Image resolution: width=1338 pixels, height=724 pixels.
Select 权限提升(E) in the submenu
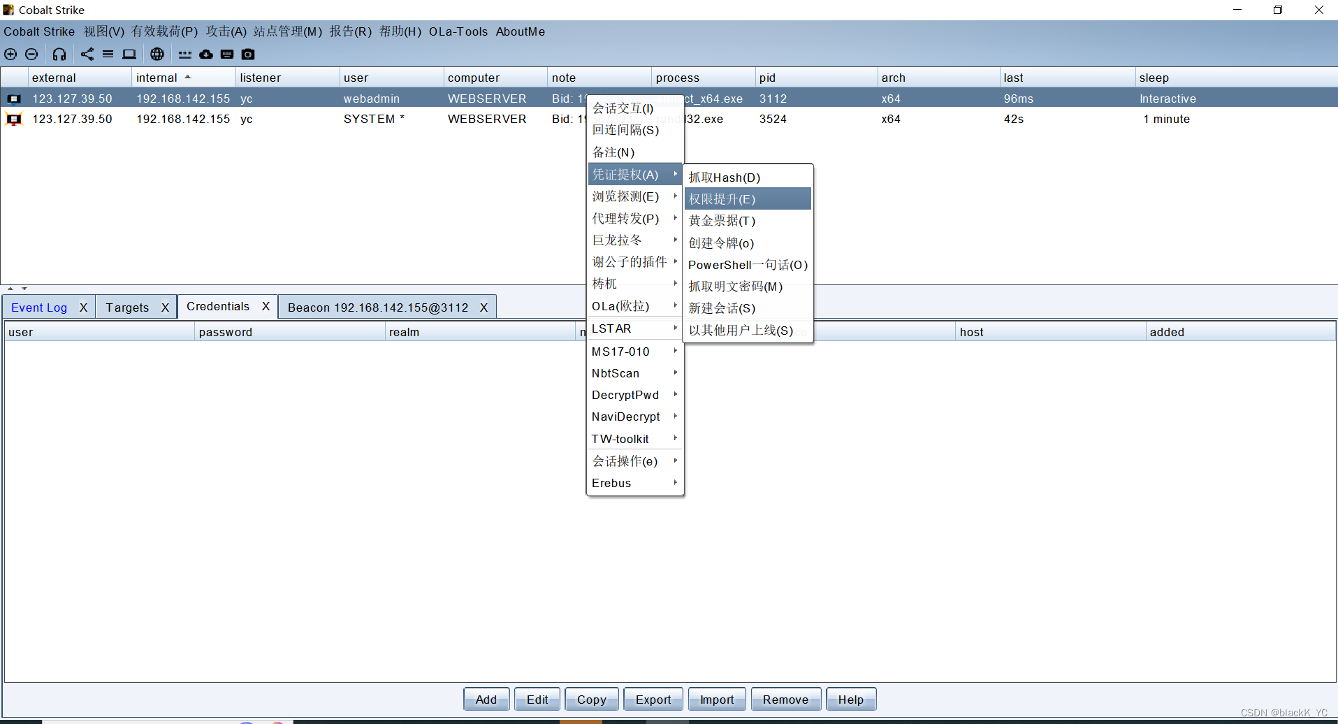[748, 199]
